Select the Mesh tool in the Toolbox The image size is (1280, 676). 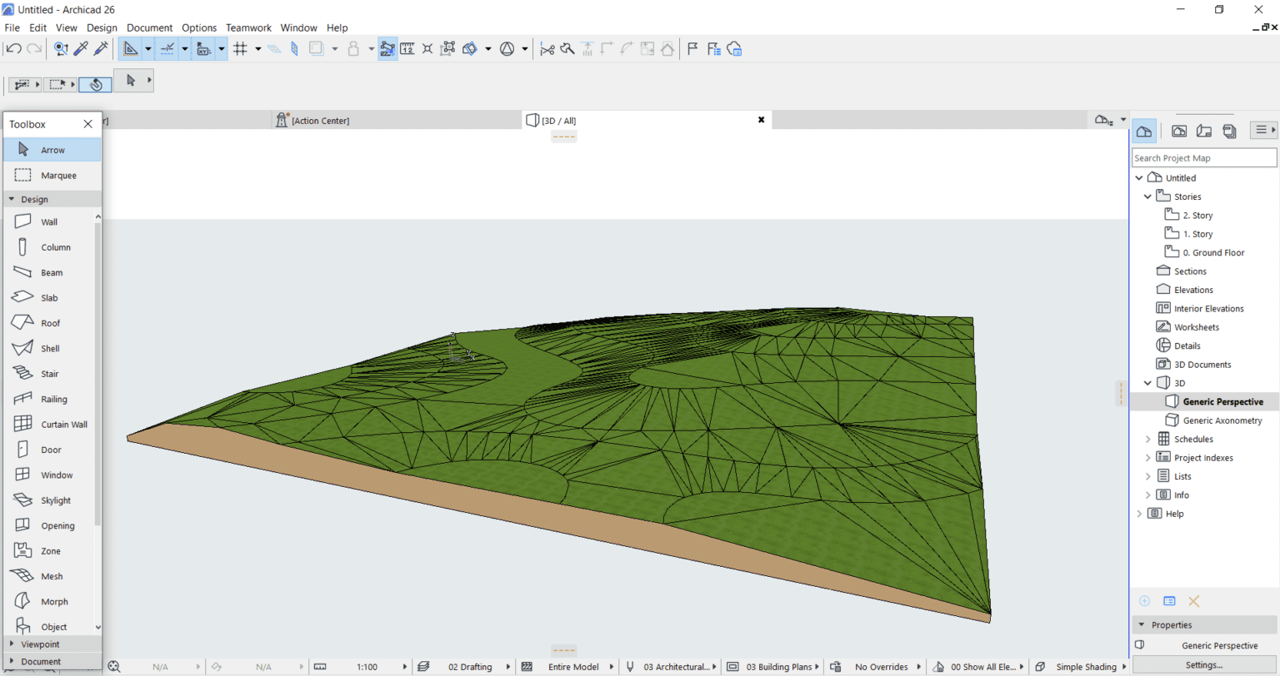53,575
